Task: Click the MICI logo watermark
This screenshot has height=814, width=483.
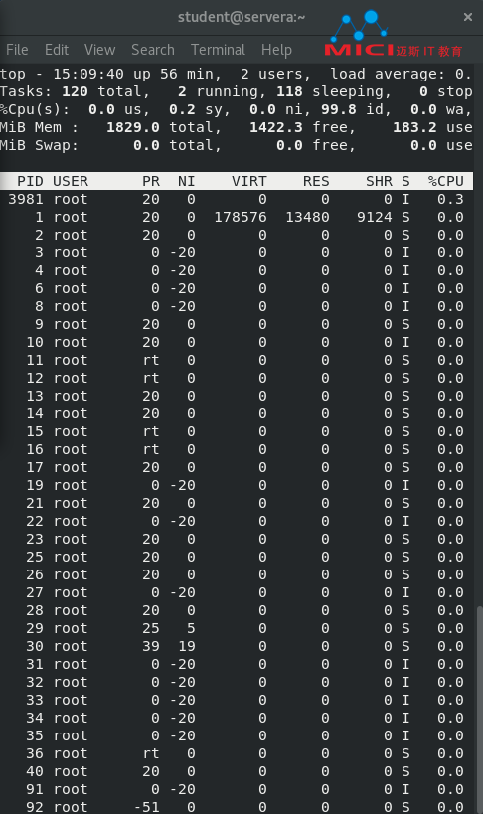Action: (394, 34)
